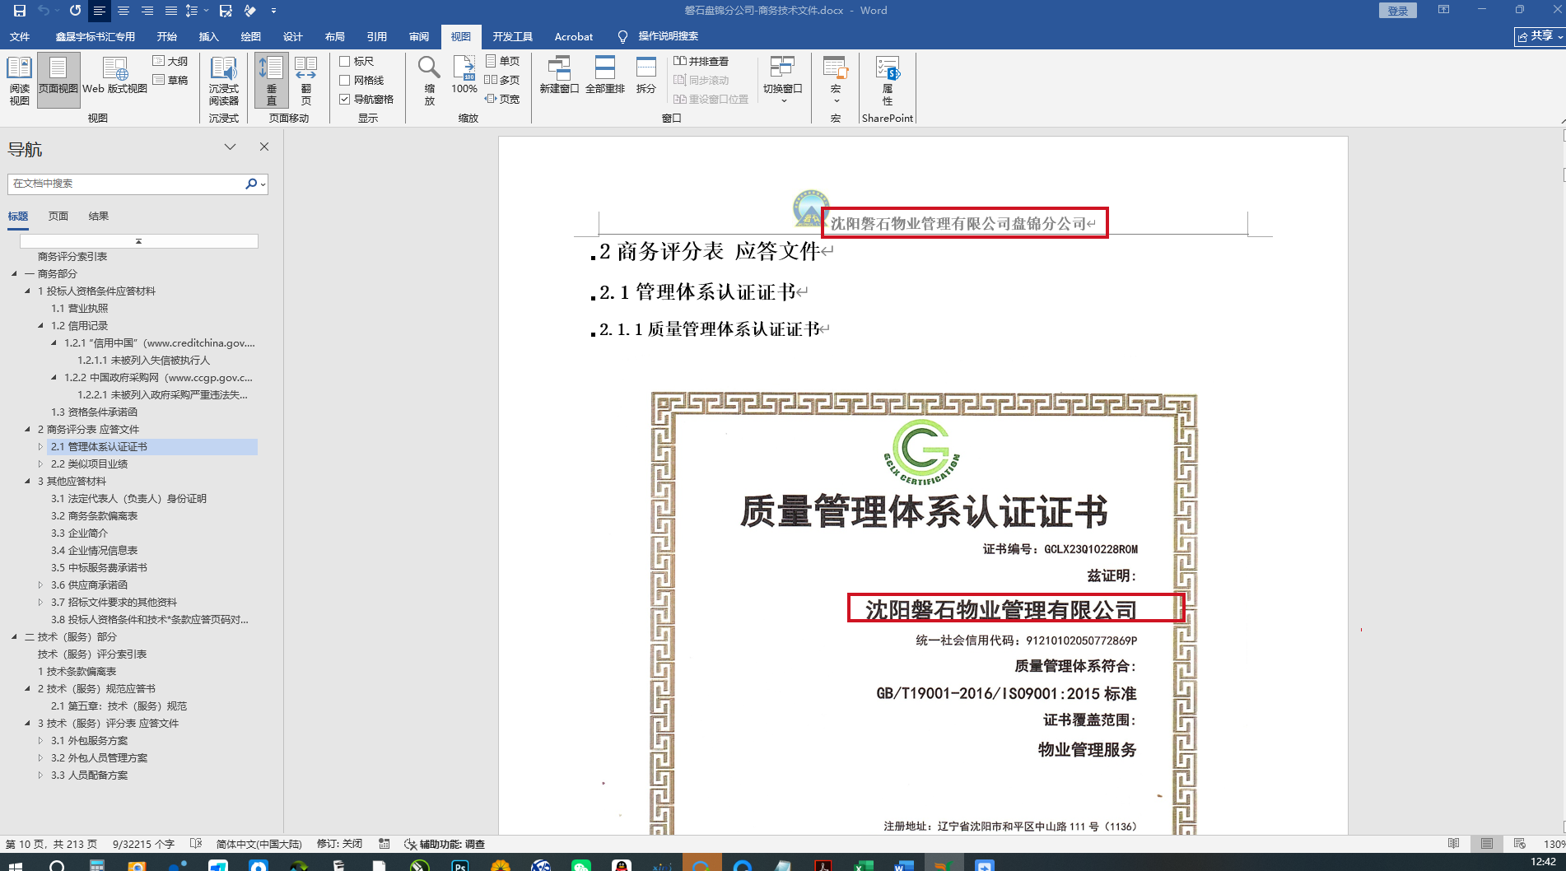The width and height of the screenshot is (1566, 871).
Task: Open the undo history dropdown arrow
Action: pos(58,11)
